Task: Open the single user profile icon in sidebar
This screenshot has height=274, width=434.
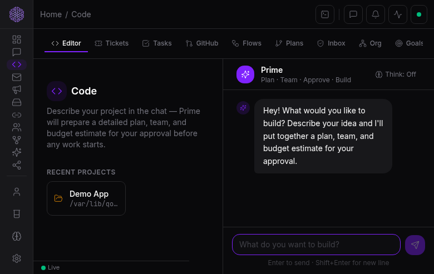Action: [x=17, y=192]
